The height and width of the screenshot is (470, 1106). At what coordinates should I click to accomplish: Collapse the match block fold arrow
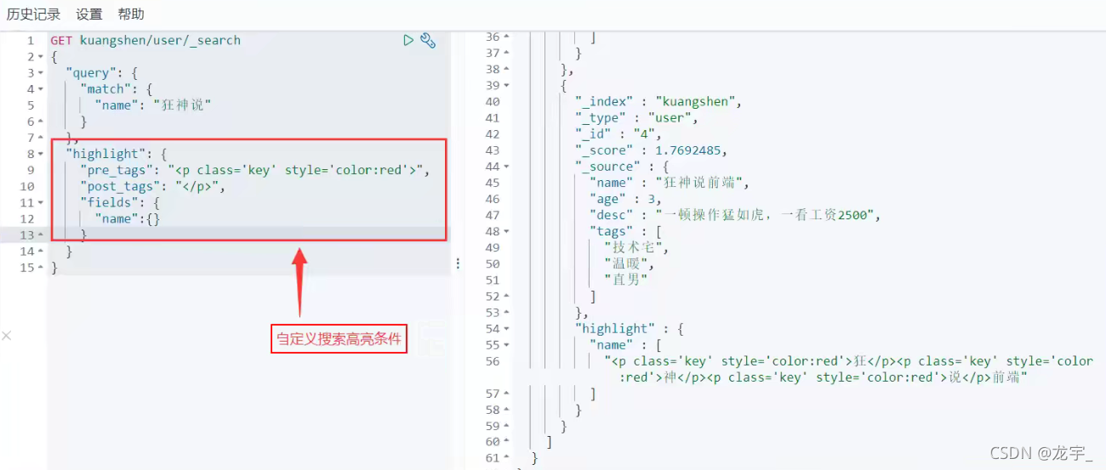[40, 89]
